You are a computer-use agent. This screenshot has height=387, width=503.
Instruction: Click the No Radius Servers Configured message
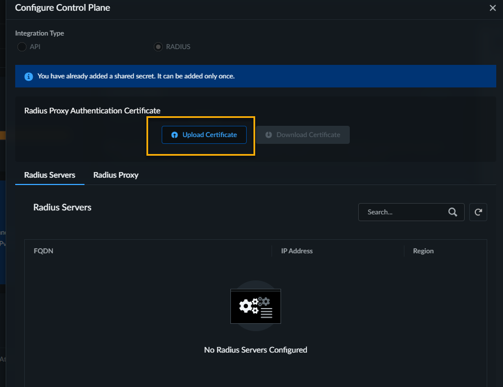[256, 350]
